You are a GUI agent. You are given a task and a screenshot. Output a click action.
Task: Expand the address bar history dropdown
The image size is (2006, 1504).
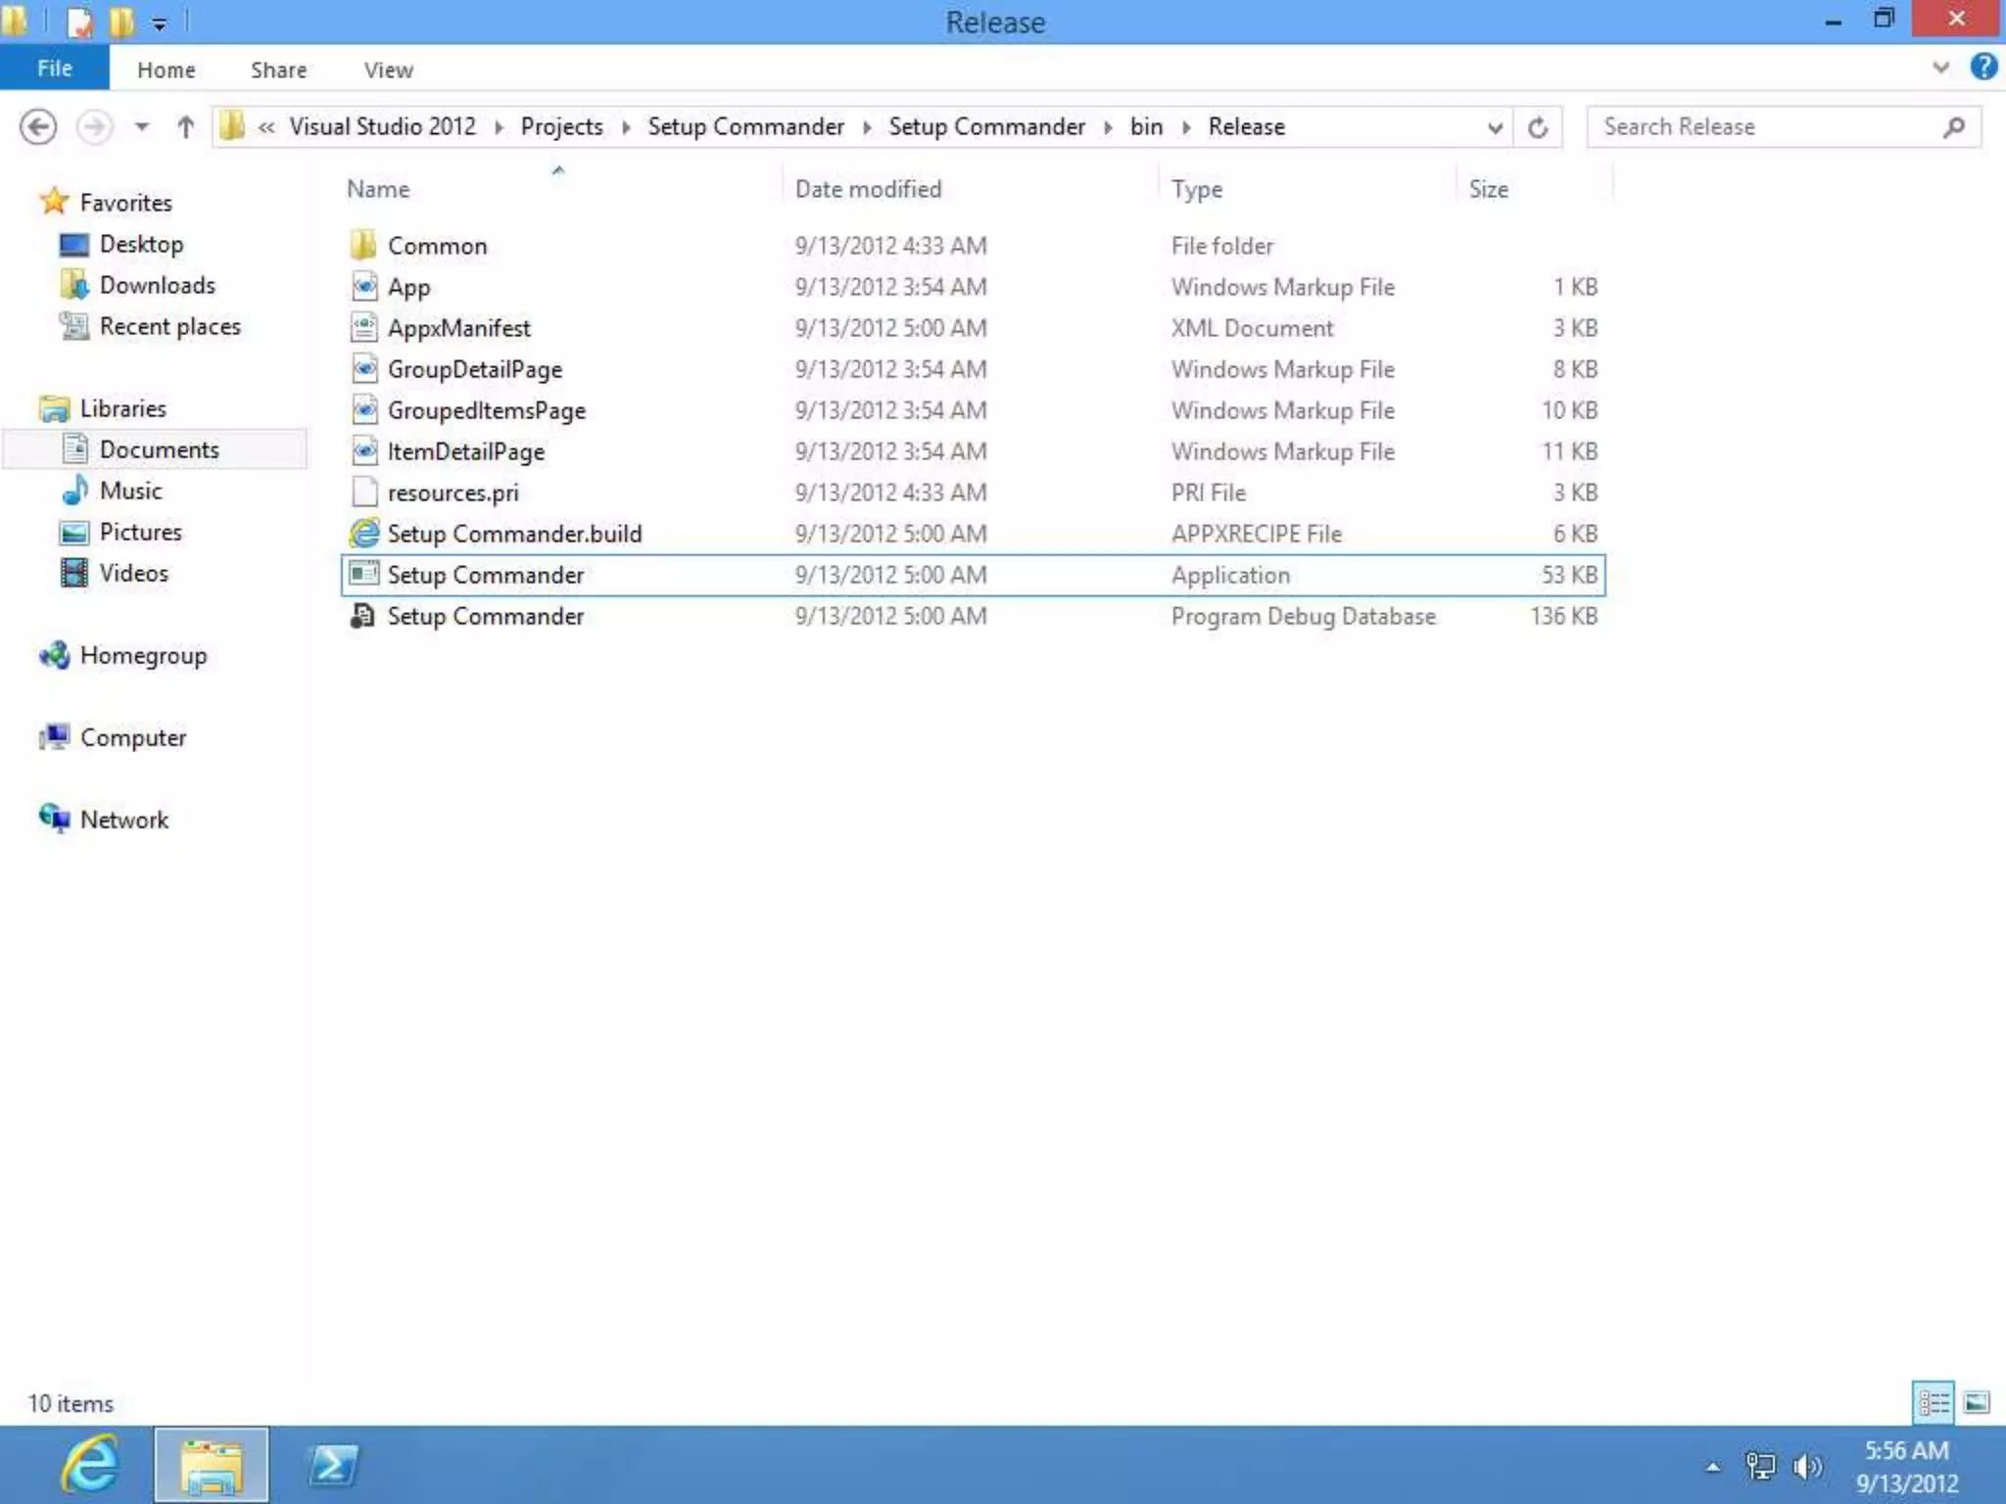click(1495, 127)
